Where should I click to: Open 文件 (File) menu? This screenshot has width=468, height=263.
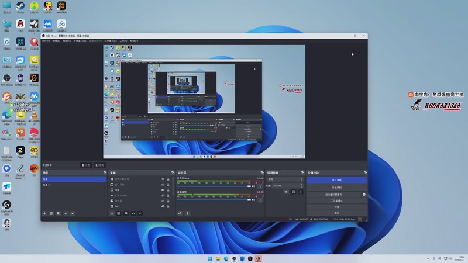(46, 41)
